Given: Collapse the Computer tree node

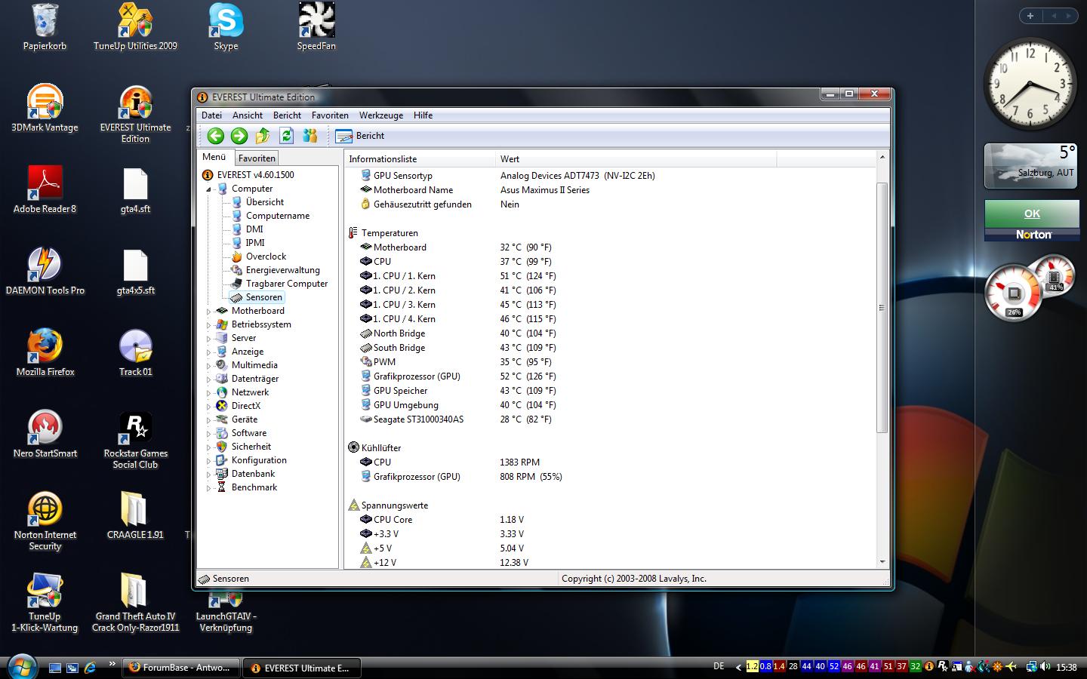Looking at the screenshot, I should pos(209,189).
